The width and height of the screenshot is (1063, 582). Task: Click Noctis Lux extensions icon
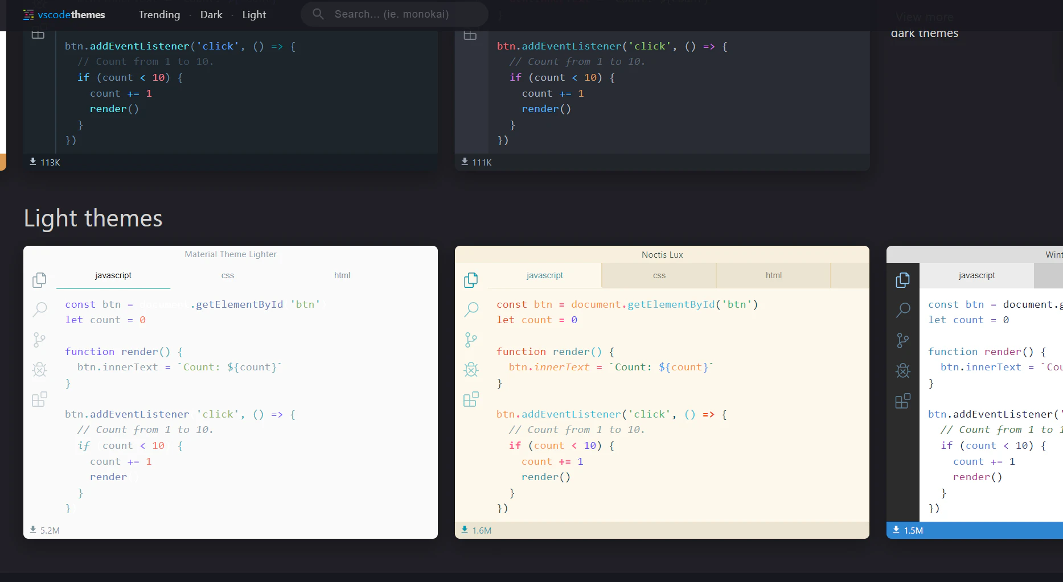pyautogui.click(x=471, y=399)
